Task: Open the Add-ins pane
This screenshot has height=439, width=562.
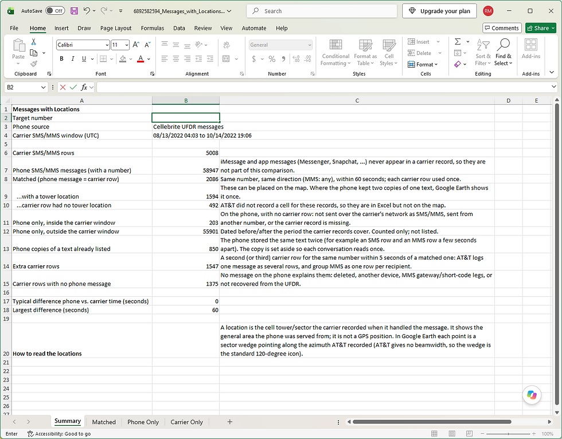Action: [x=531, y=49]
